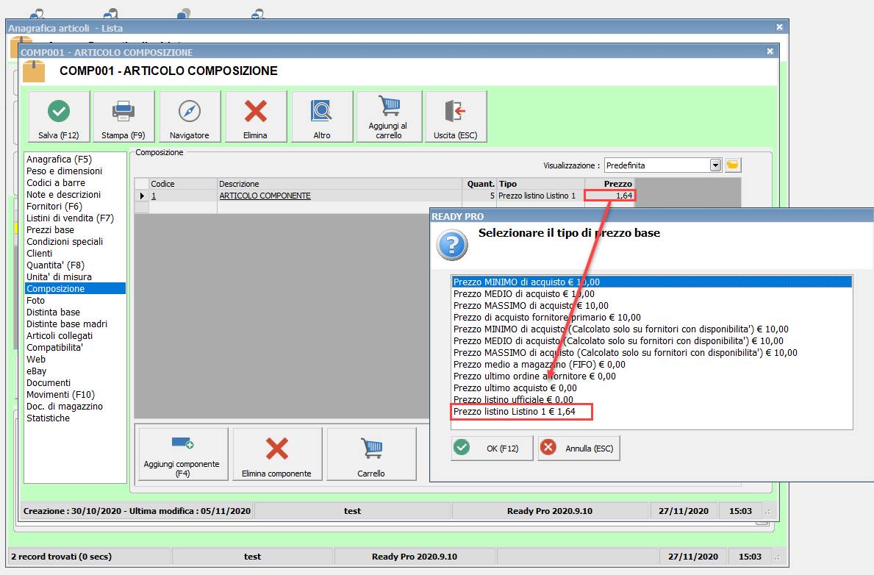Image resolution: width=874 pixels, height=575 pixels.
Task: Add article via Aggiungi al carrello
Action: (x=389, y=117)
